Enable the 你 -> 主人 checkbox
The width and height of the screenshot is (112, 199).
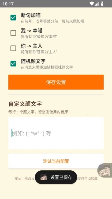[x=13, y=49]
